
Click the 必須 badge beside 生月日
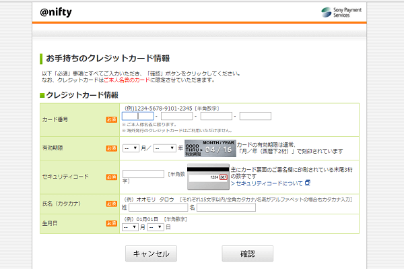pyautogui.click(x=112, y=224)
